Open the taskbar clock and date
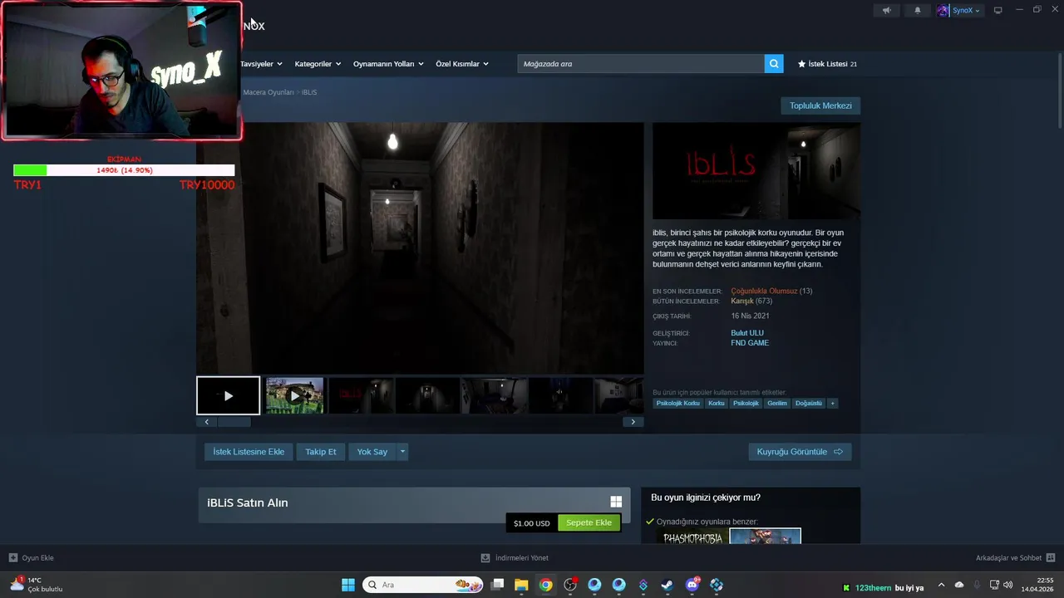 point(1037,585)
